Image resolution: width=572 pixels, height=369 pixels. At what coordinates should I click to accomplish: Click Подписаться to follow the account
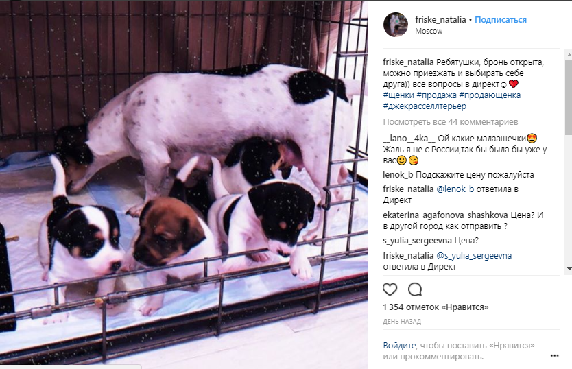click(x=501, y=20)
